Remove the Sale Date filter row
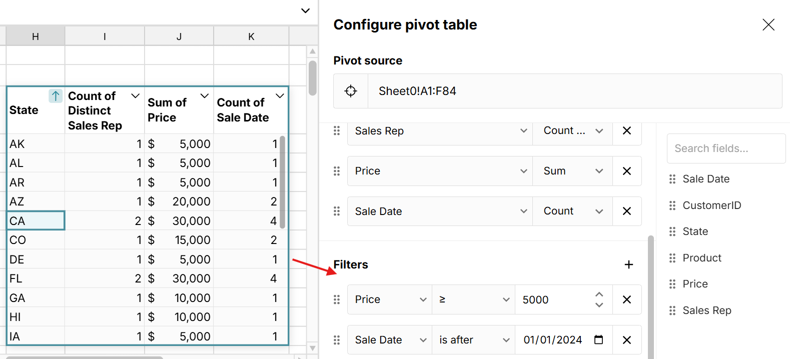This screenshot has width=790, height=359. (x=626, y=340)
